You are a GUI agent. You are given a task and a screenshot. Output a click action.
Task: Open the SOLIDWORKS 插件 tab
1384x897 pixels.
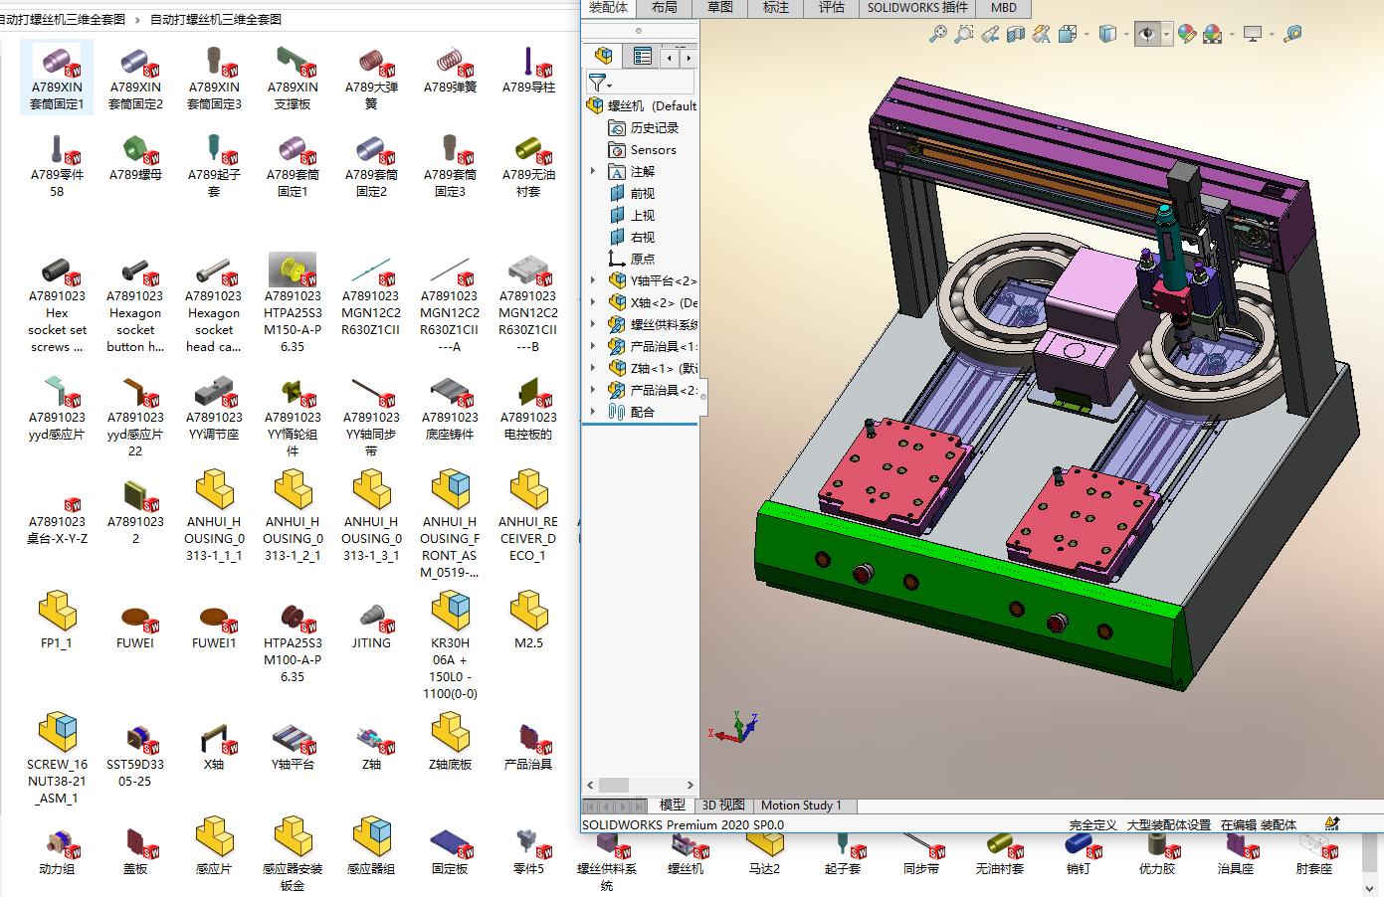917,8
